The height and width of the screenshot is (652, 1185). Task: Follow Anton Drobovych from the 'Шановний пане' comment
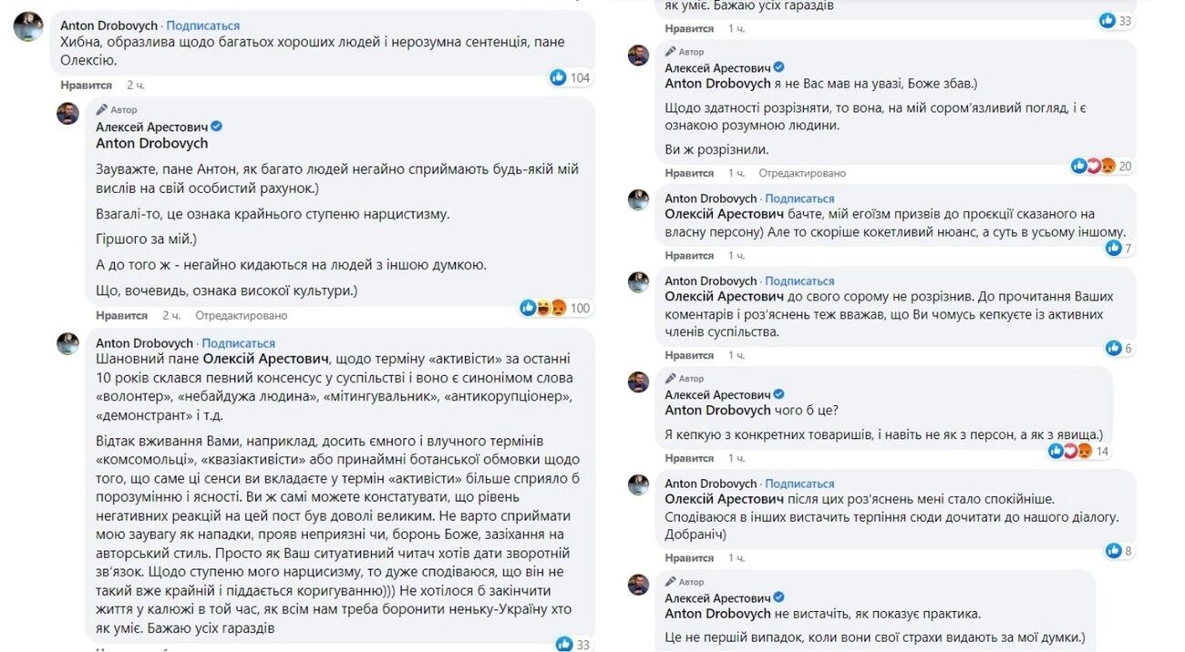tap(238, 343)
